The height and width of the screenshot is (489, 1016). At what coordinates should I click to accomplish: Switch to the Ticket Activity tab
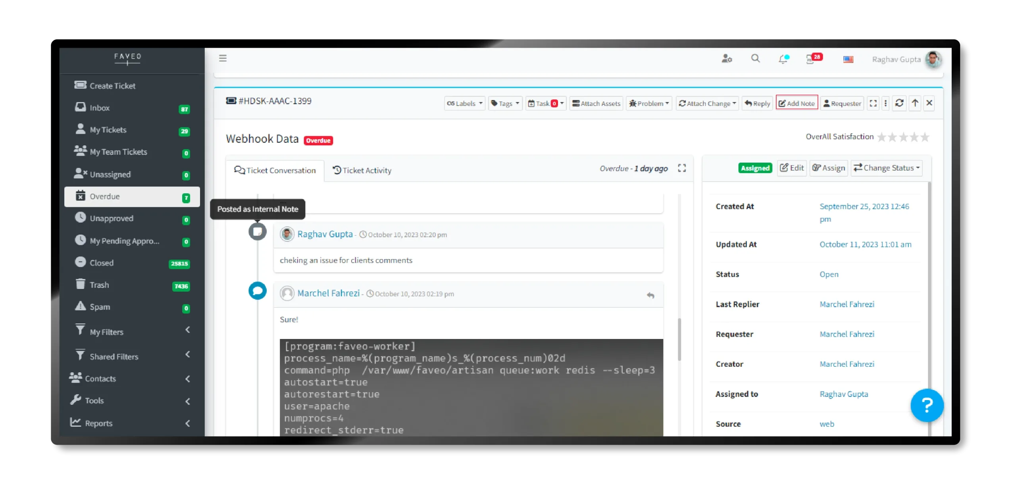362,170
